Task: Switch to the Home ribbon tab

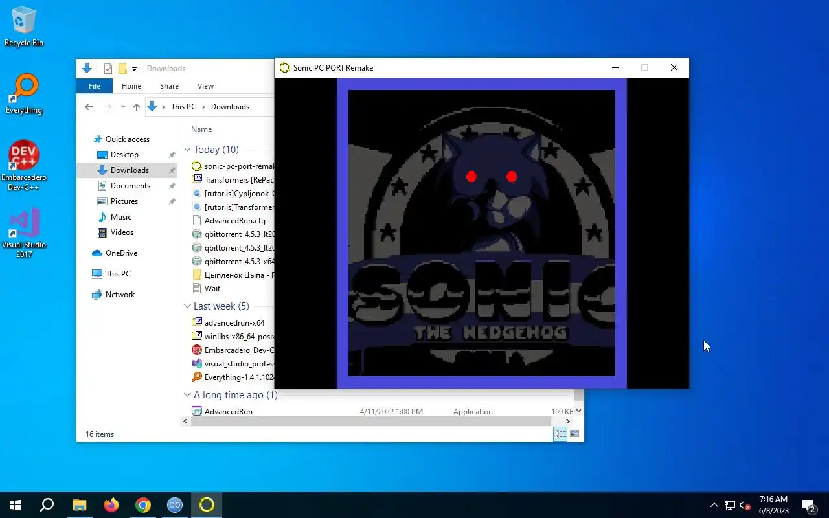Action: coord(131,86)
